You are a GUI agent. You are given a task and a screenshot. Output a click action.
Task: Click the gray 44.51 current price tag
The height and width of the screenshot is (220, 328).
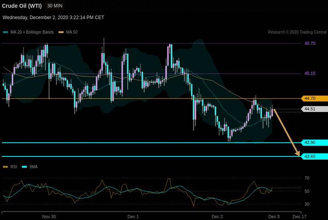[315, 109]
